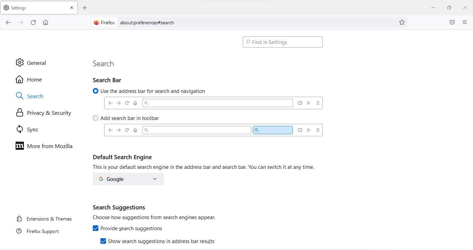Click the Find in Settings search field
Image resolution: width=473 pixels, height=250 pixels.
coord(283,42)
